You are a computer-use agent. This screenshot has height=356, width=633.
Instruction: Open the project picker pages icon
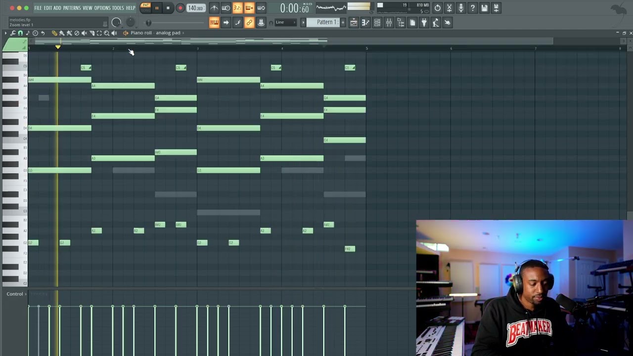pos(412,22)
